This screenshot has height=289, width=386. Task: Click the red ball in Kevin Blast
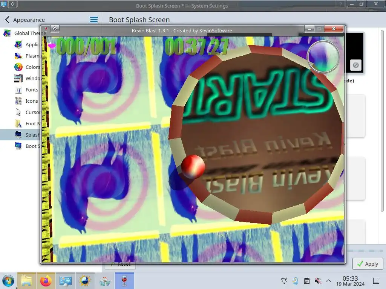click(193, 166)
